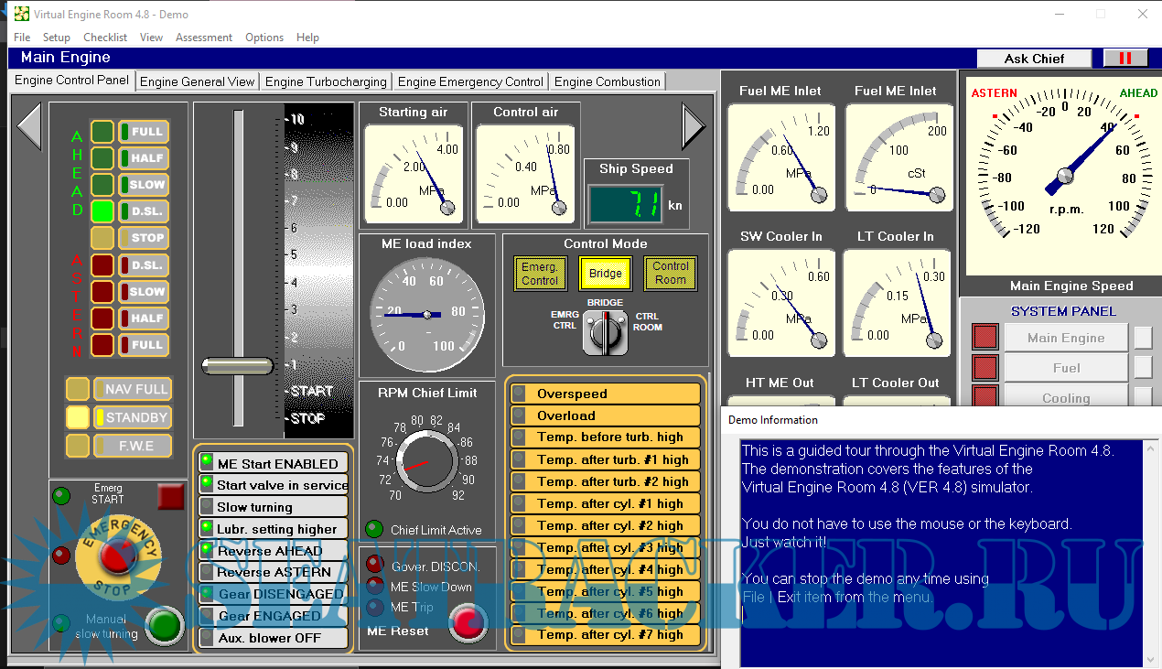Click the Ask Chief button
1162x669 pixels.
pyautogui.click(x=1034, y=59)
